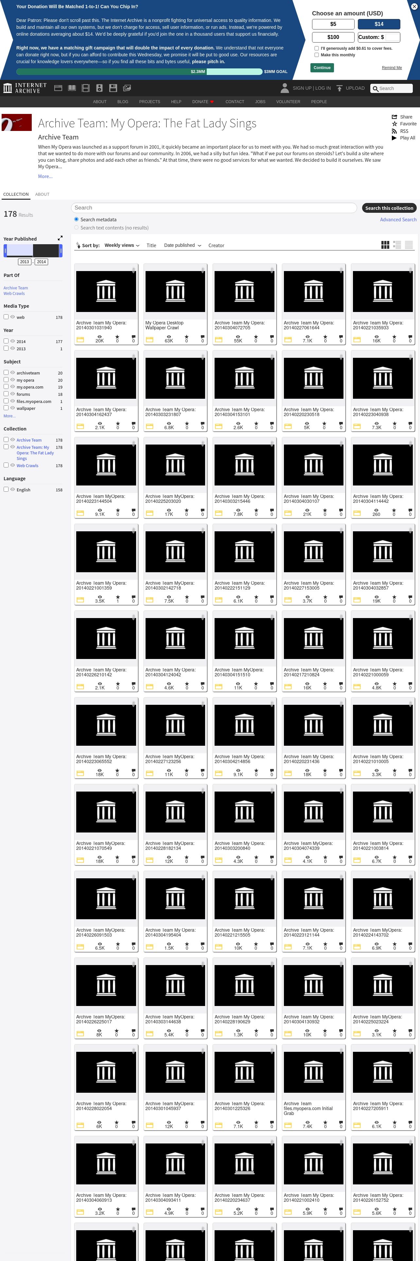
Task: Open the Images icon in the top bar
Action: (127, 88)
